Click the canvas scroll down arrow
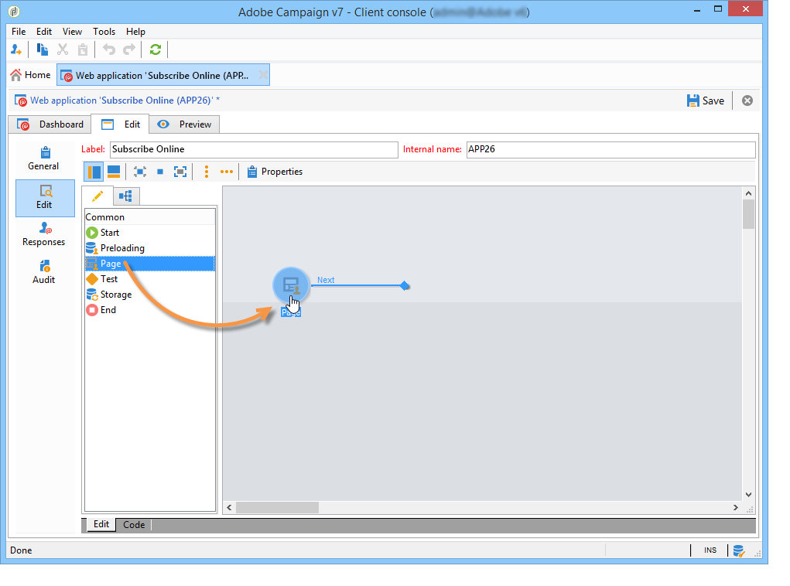 point(749,495)
